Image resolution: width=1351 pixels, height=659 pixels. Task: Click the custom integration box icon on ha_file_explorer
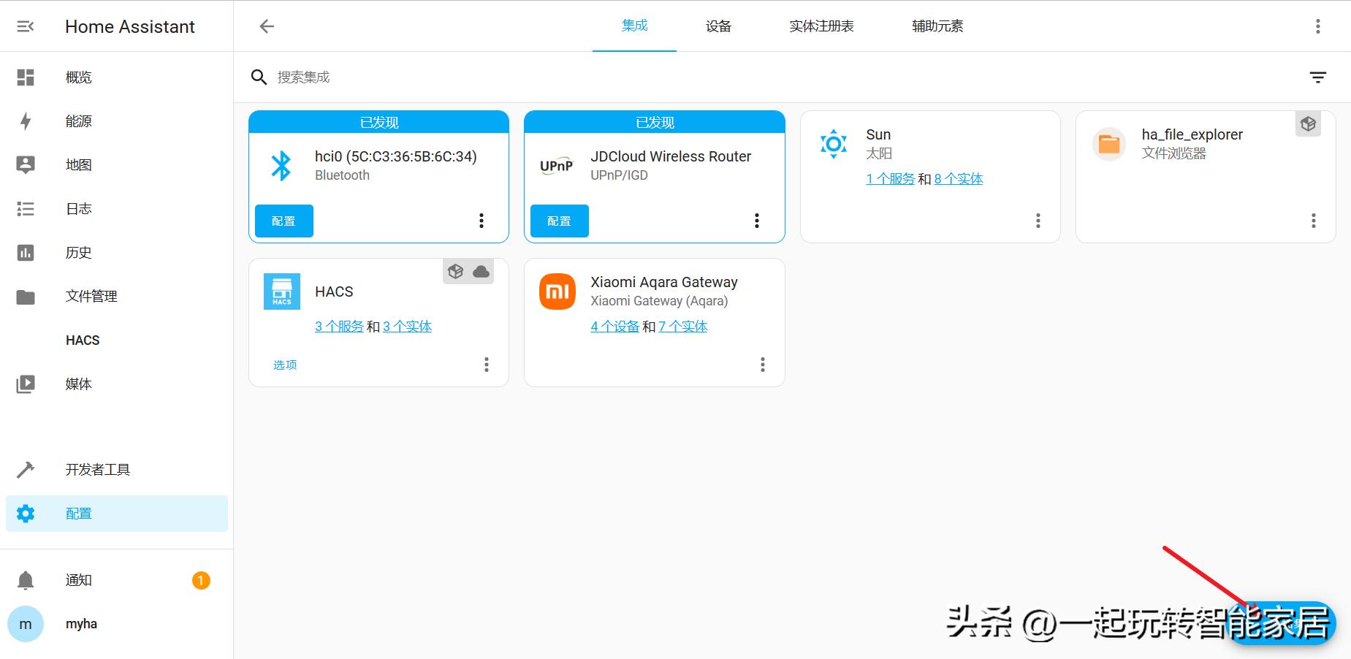(1308, 123)
